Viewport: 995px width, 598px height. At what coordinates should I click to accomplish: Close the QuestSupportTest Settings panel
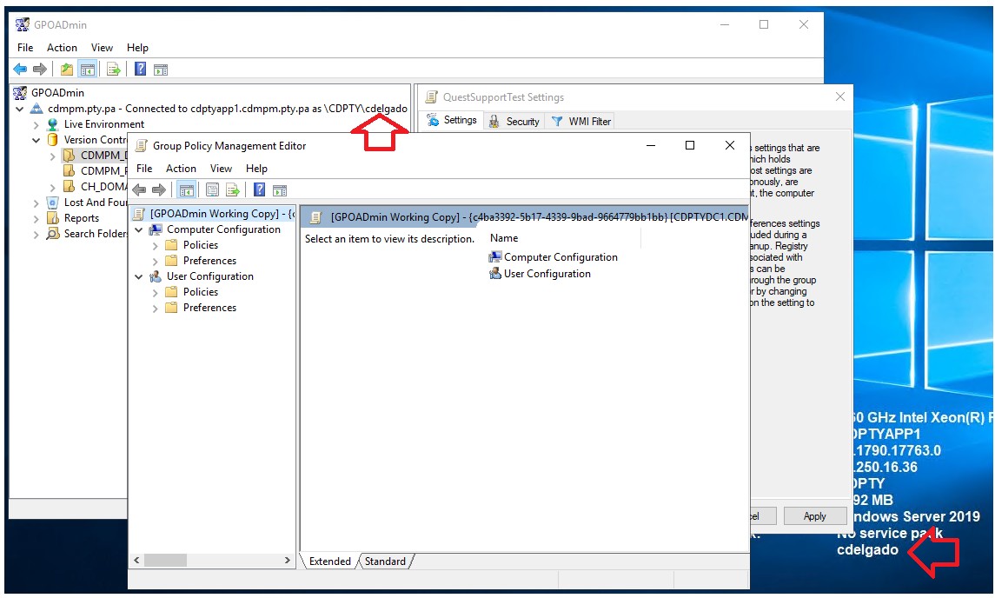pos(840,96)
